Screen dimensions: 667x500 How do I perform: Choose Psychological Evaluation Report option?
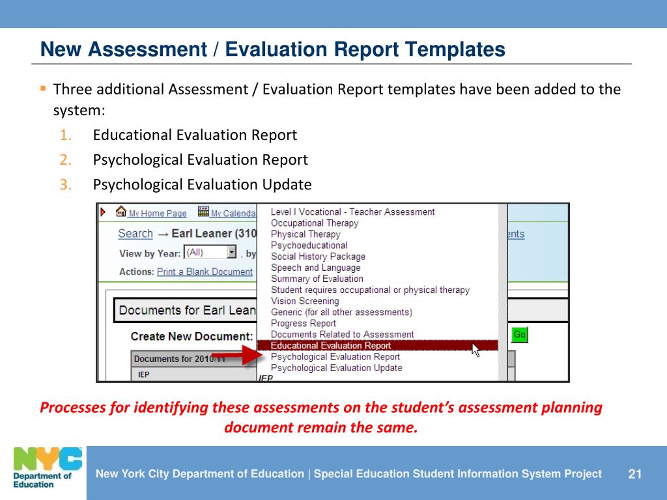(x=335, y=357)
